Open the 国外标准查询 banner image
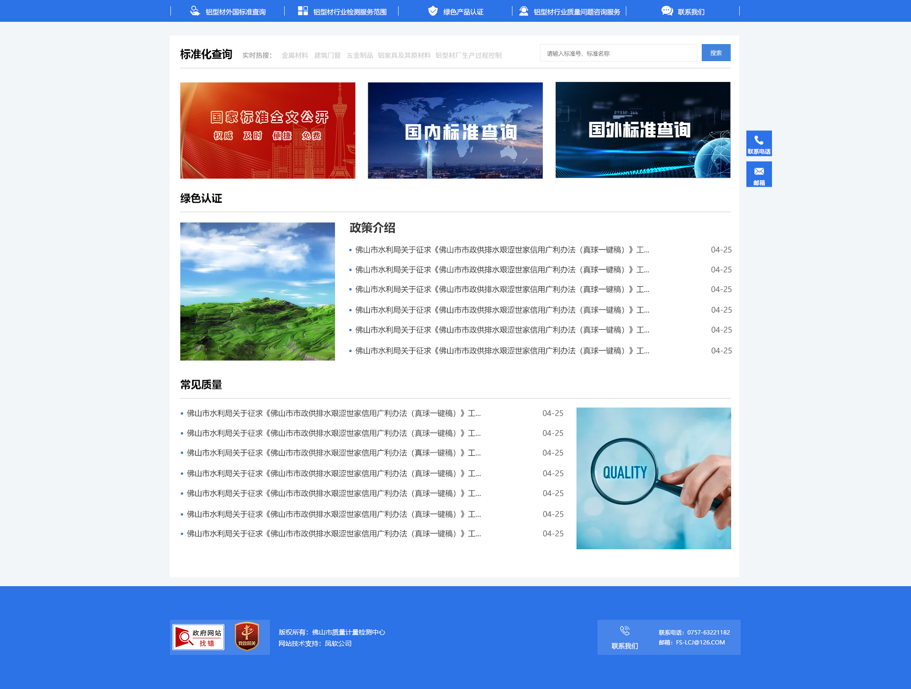This screenshot has height=689, width=911. pos(643,130)
